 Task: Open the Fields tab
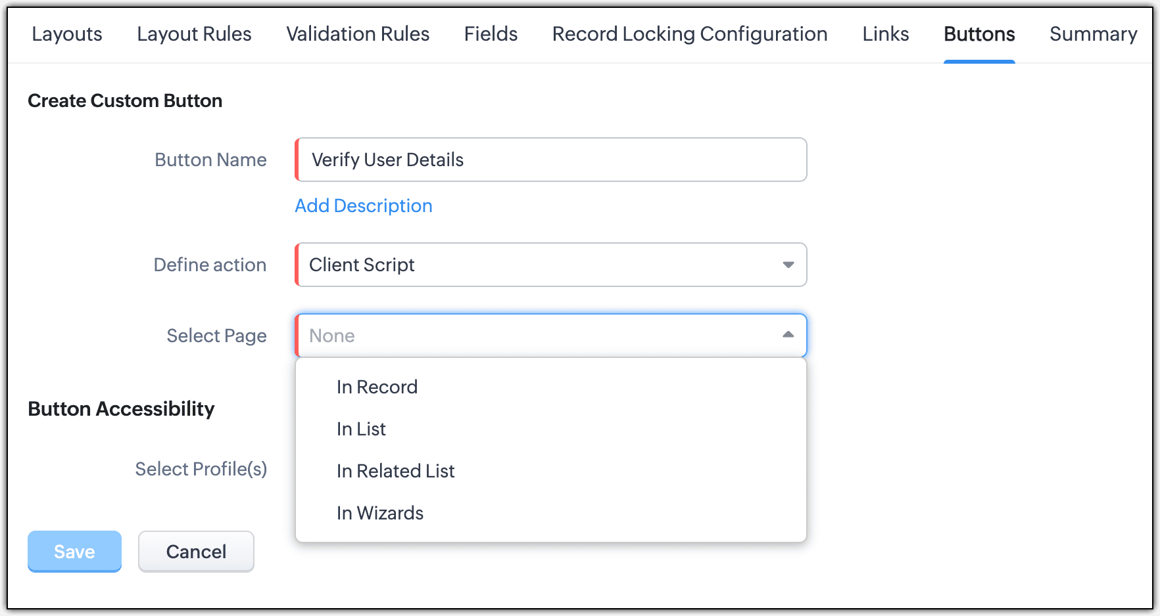click(x=491, y=34)
